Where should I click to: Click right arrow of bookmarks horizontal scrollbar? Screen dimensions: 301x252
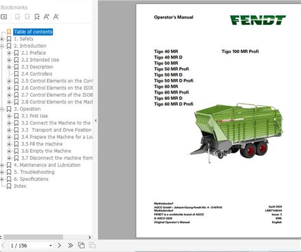click(90, 237)
